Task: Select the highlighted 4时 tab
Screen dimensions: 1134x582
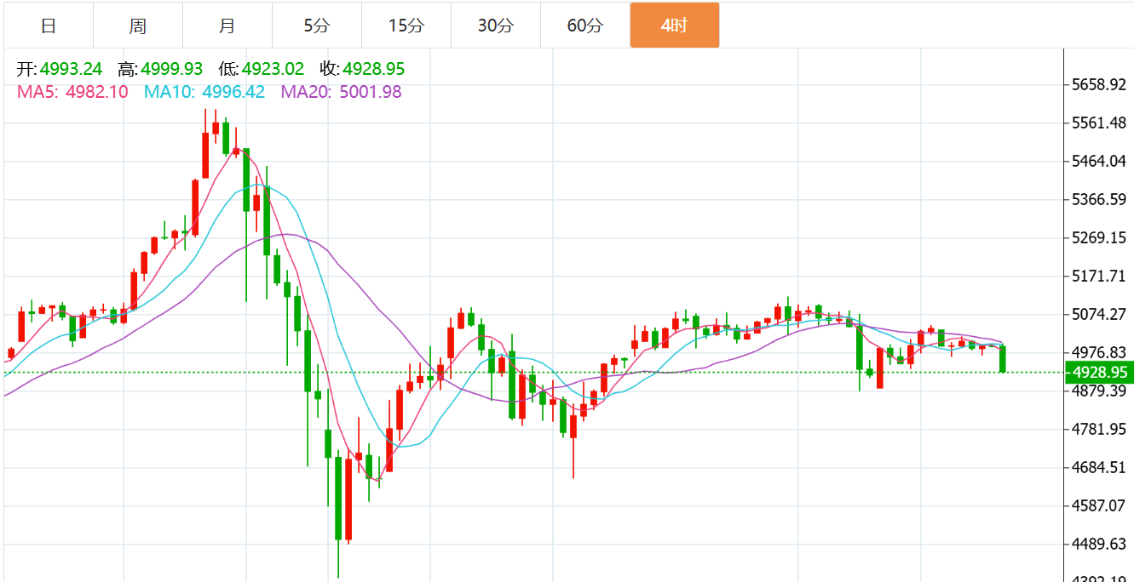Action: point(675,26)
